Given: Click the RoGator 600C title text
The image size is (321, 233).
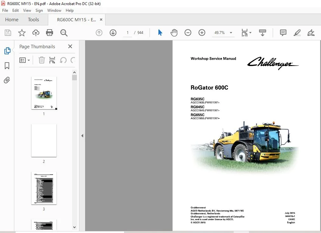Looking at the screenshot, I should 209,88.
